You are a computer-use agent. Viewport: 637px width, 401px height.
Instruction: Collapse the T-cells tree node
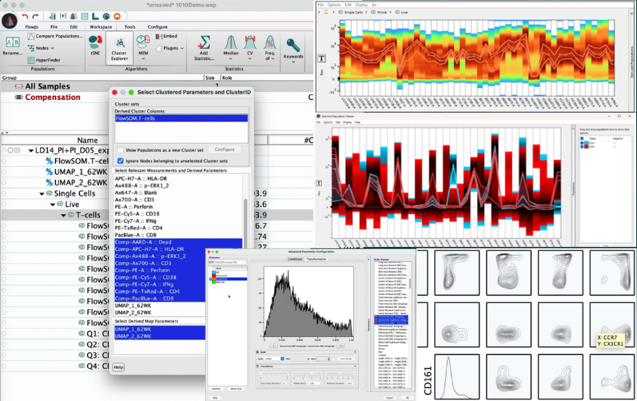(x=65, y=215)
